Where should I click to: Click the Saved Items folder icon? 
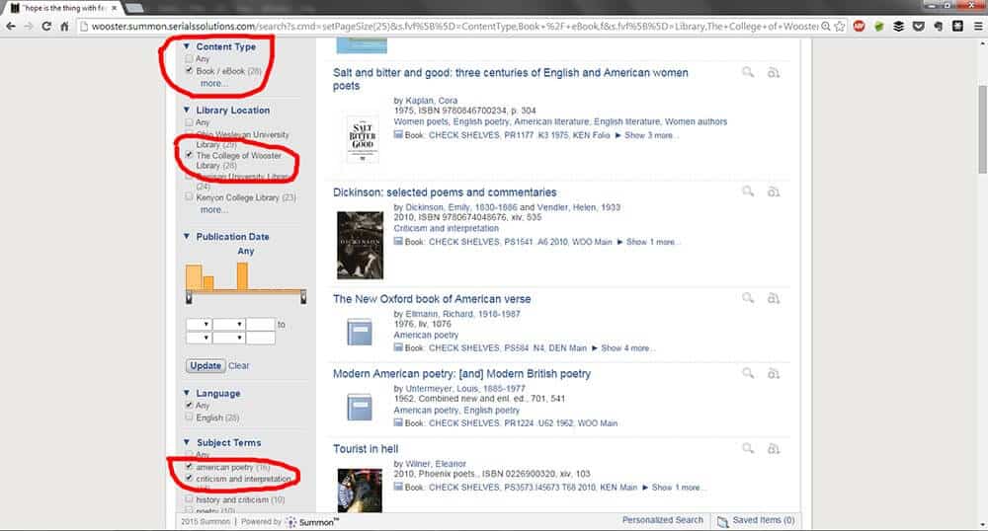point(723,521)
